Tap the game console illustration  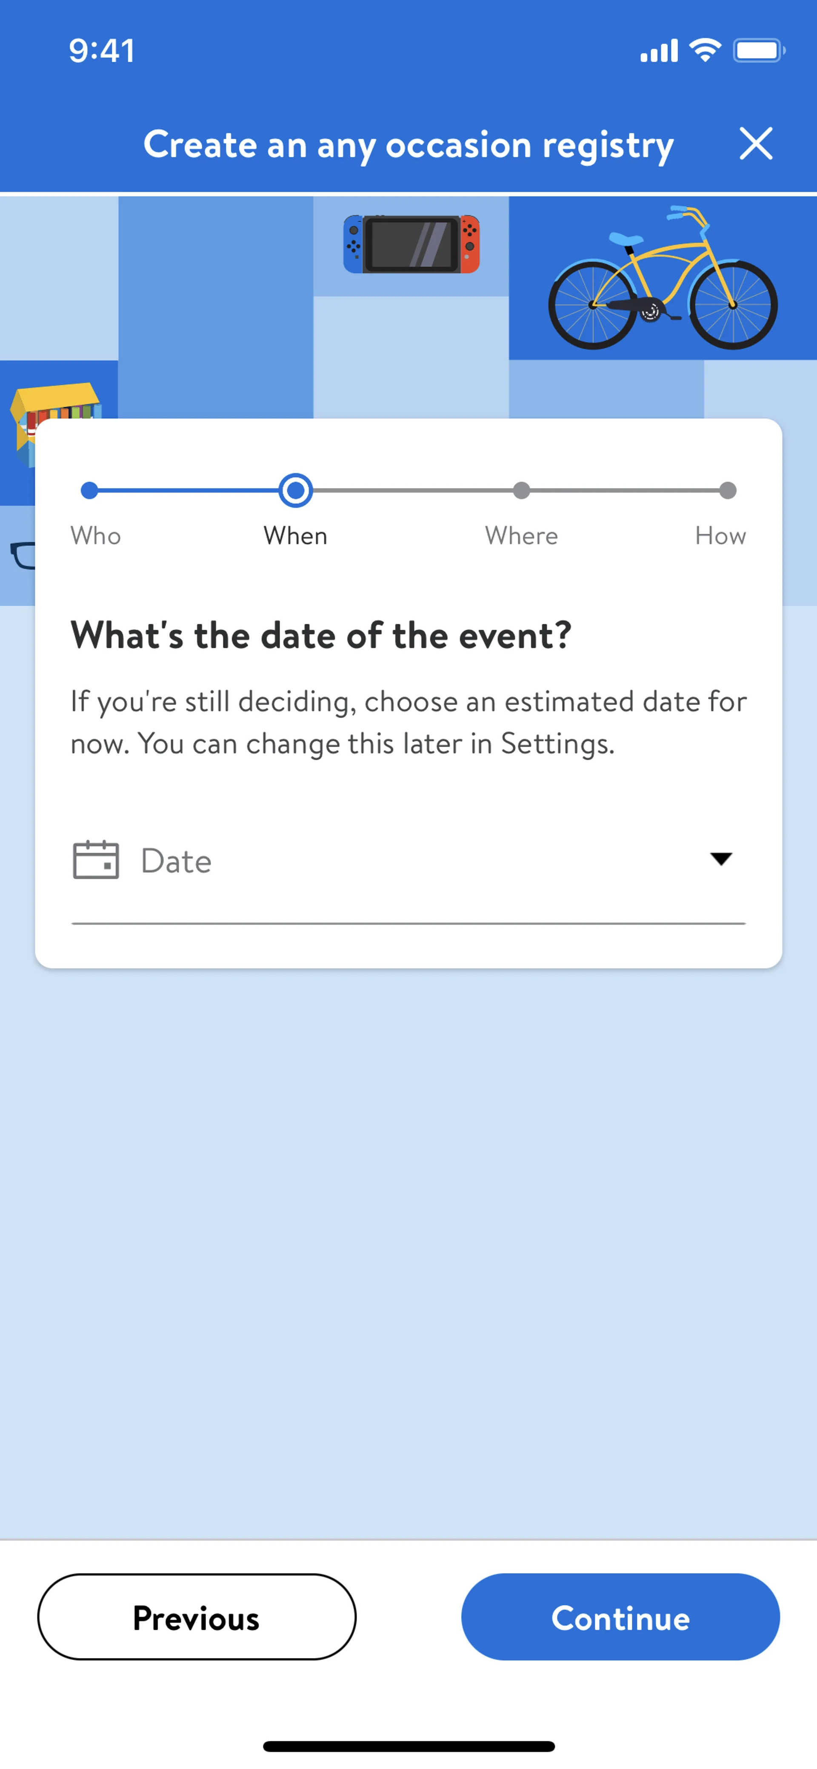pos(411,244)
